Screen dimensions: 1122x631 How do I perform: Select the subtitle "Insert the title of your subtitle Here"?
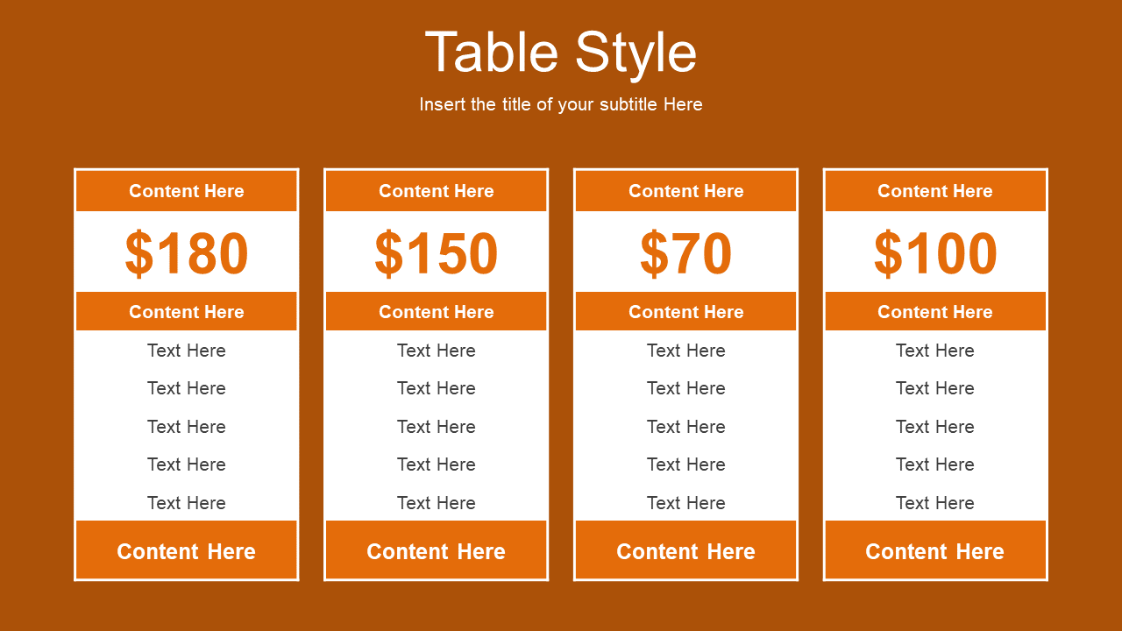[x=561, y=104]
